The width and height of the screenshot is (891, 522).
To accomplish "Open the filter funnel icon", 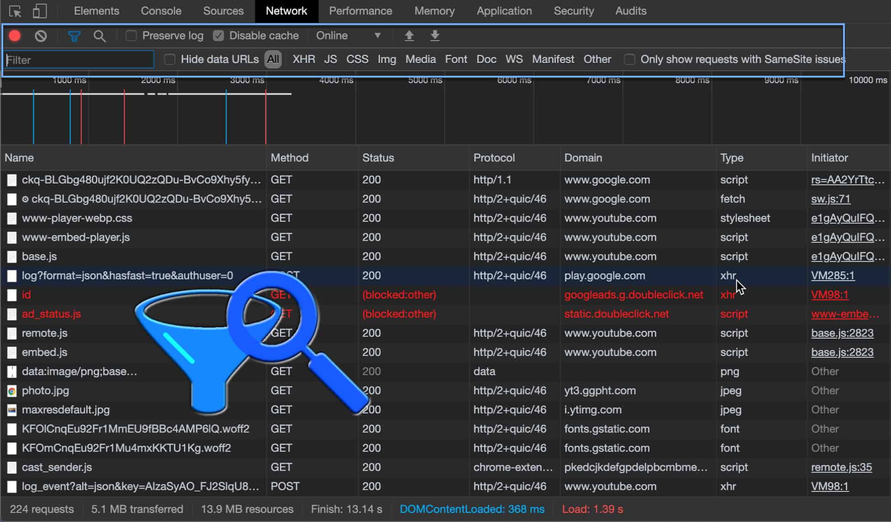I will [x=74, y=36].
